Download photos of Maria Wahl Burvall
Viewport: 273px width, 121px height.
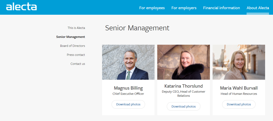[x=239, y=104]
